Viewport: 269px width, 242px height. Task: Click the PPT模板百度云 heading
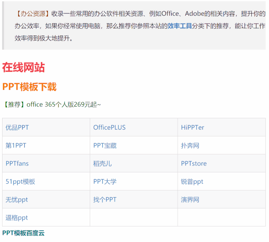[23, 233]
